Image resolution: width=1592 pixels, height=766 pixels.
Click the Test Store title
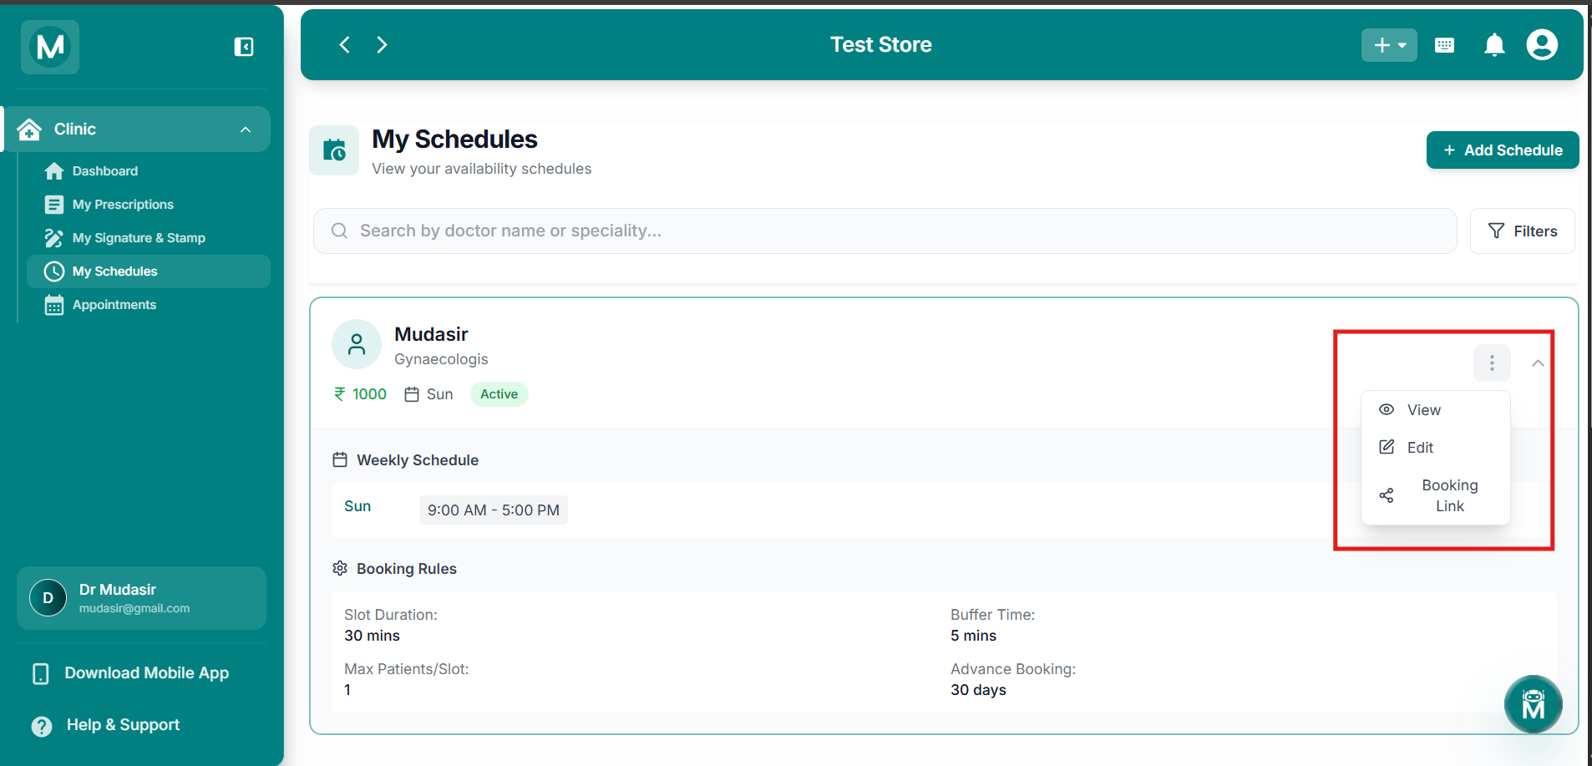tap(881, 45)
